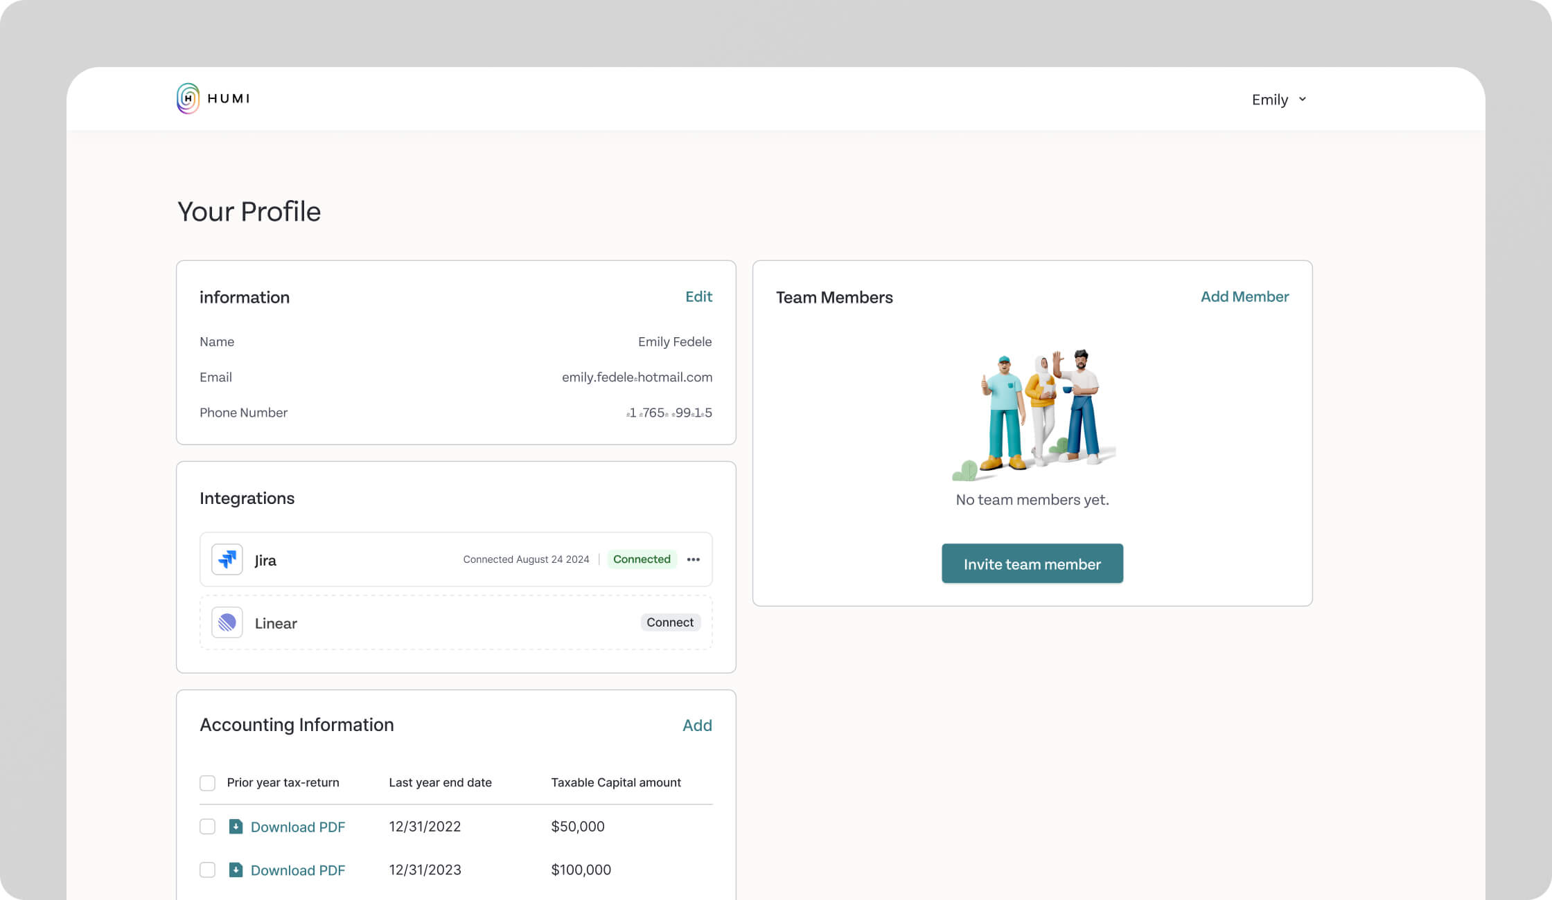Edit the profile information
The image size is (1552, 900).
[698, 297]
